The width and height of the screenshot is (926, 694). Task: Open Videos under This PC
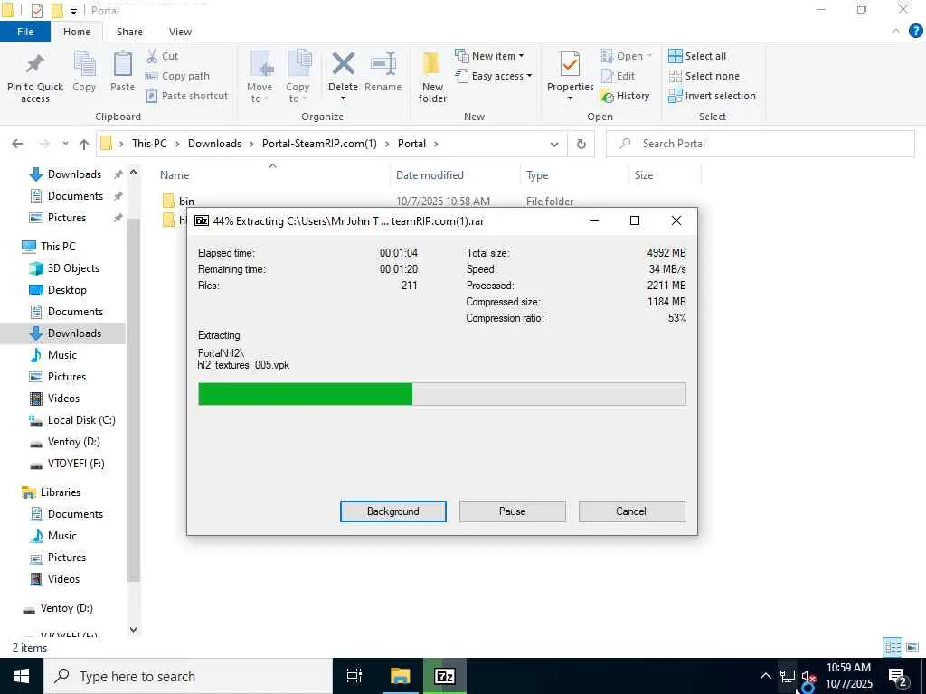click(x=63, y=399)
